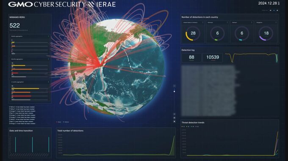This screenshot has width=288, height=161.
Task: Open the 88 count tile in Detection log
Action: 191,58
